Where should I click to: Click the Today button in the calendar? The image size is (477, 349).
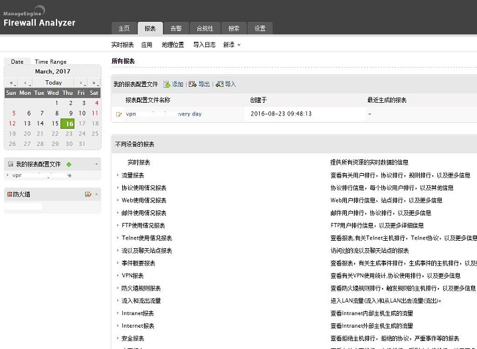pyautogui.click(x=53, y=83)
